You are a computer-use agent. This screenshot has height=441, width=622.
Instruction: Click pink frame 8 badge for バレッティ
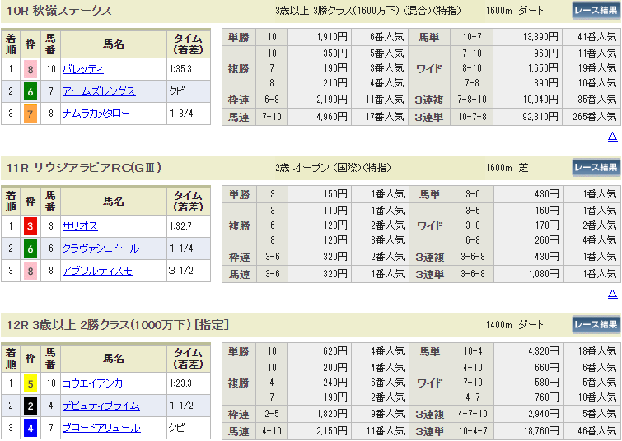[x=30, y=69]
